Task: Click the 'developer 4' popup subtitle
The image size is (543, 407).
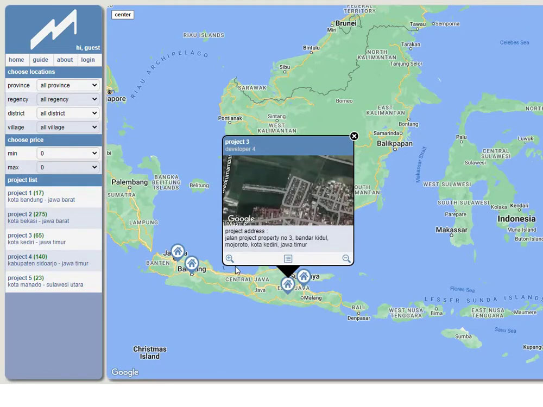Action: pos(241,149)
